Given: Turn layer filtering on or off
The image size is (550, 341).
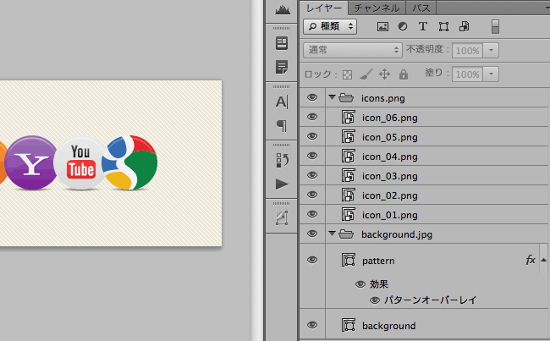Looking at the screenshot, I should tap(495, 27).
